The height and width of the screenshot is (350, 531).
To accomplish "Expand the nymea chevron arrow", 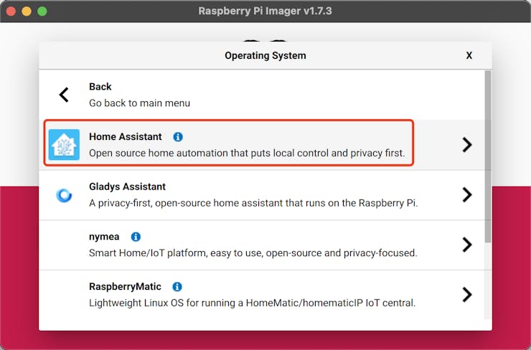I will (466, 245).
